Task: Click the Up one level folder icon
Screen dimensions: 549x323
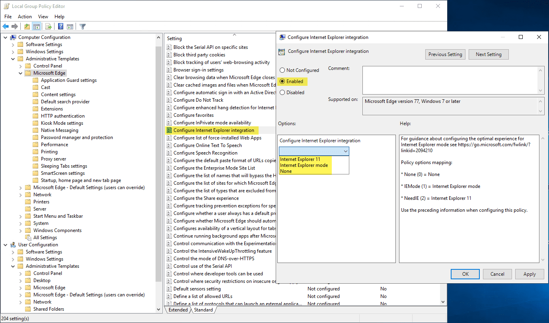Action: click(x=27, y=27)
